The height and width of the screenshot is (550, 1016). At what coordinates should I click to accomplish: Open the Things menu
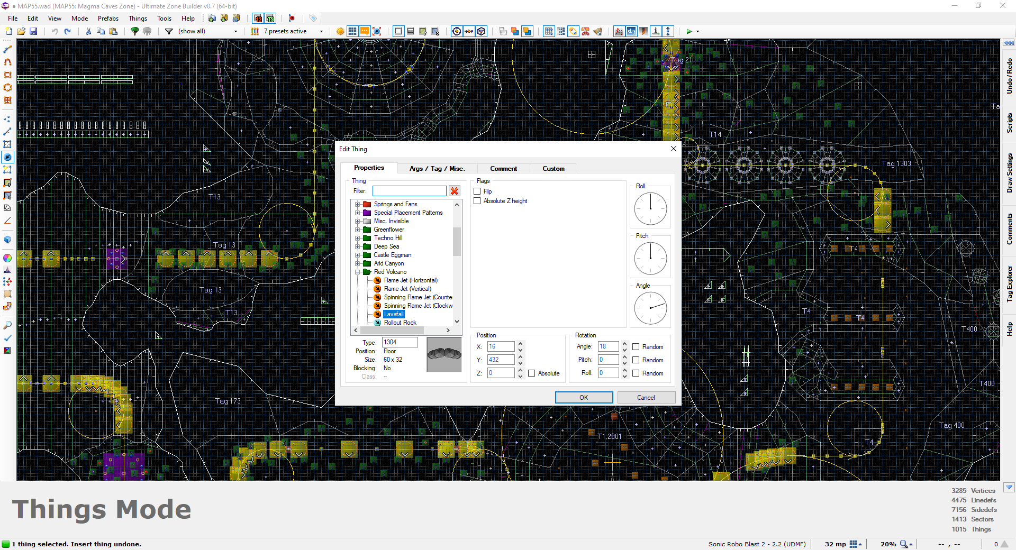[x=138, y=18]
